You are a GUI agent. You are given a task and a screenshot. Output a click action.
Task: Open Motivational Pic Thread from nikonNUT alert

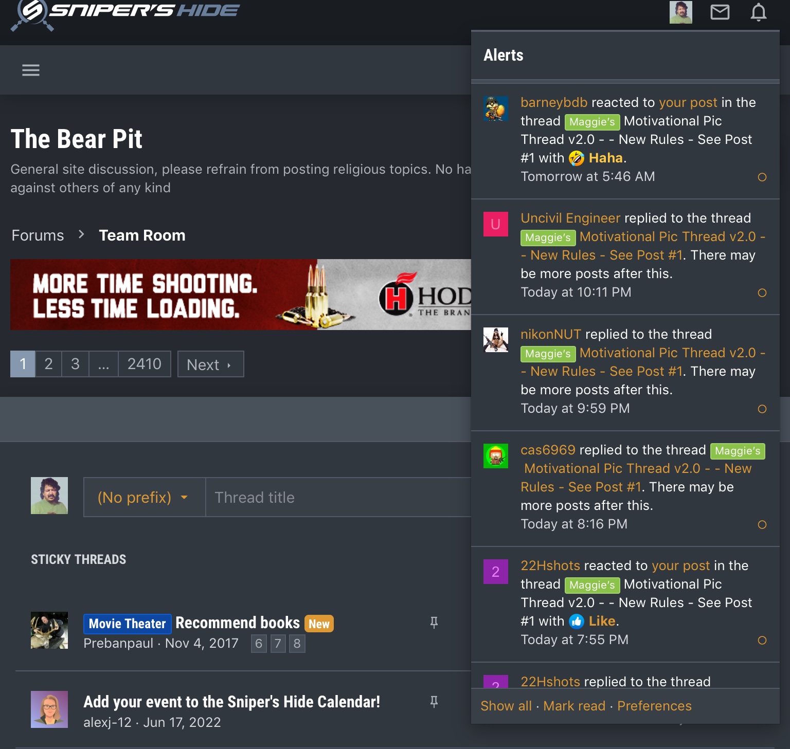tap(672, 353)
